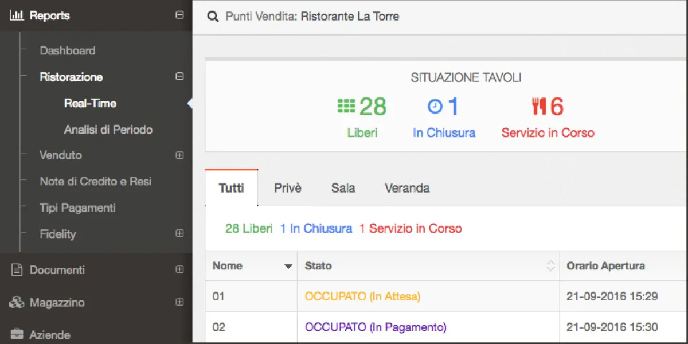Click the search magnifier icon
Screen dimensions: 688x344
[x=213, y=17]
